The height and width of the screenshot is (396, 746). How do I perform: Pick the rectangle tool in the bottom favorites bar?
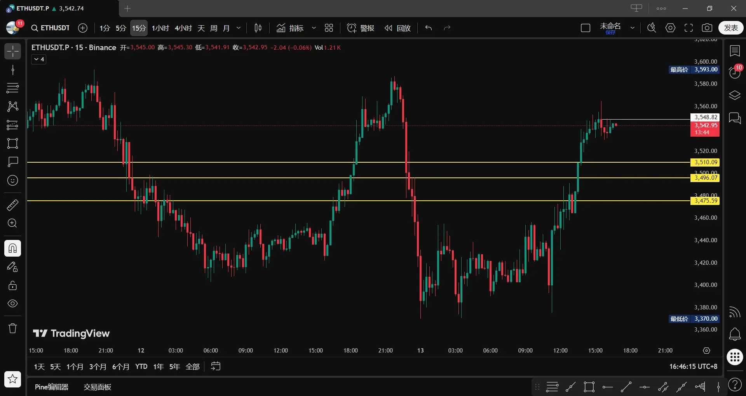[589, 387]
